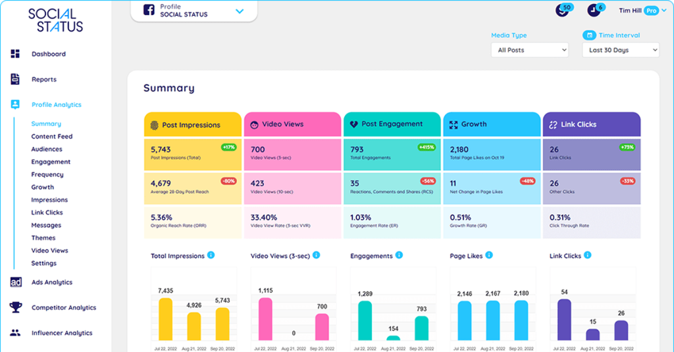Go to Dashboard in sidebar
674x352 pixels.
tap(49, 54)
